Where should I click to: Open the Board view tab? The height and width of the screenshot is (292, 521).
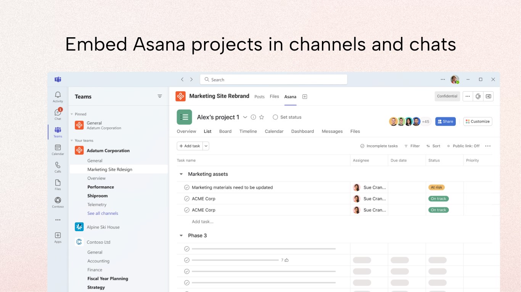[x=225, y=131]
